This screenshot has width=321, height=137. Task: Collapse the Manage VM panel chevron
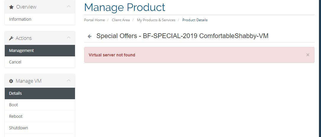click(x=69, y=80)
